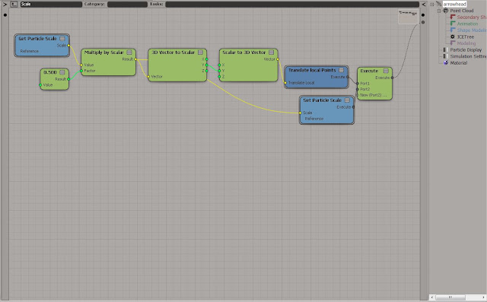Select the Set Particle Scale node title
The width and height of the screenshot is (487, 302).
pos(323,100)
